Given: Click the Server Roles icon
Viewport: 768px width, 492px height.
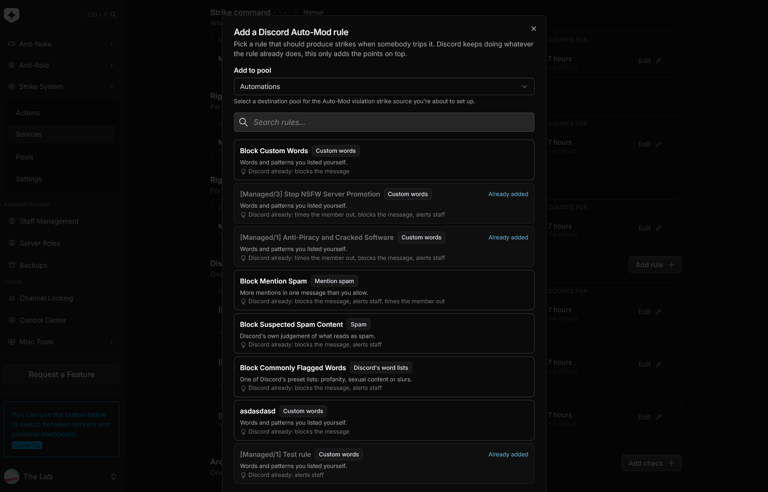Looking at the screenshot, I should pyautogui.click(x=12, y=243).
